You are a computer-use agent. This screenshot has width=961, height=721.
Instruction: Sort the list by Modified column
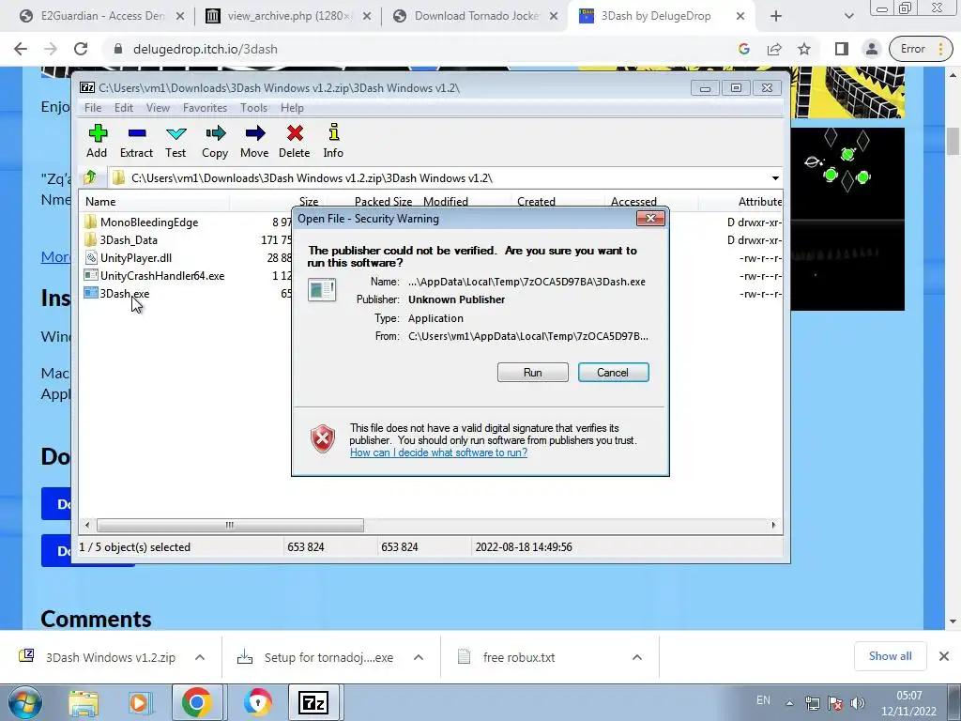point(446,202)
